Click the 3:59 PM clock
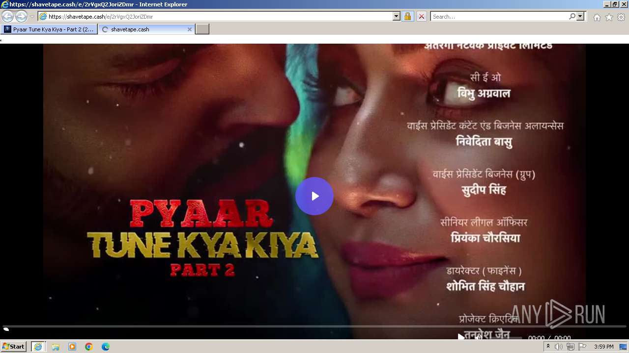 click(x=603, y=347)
